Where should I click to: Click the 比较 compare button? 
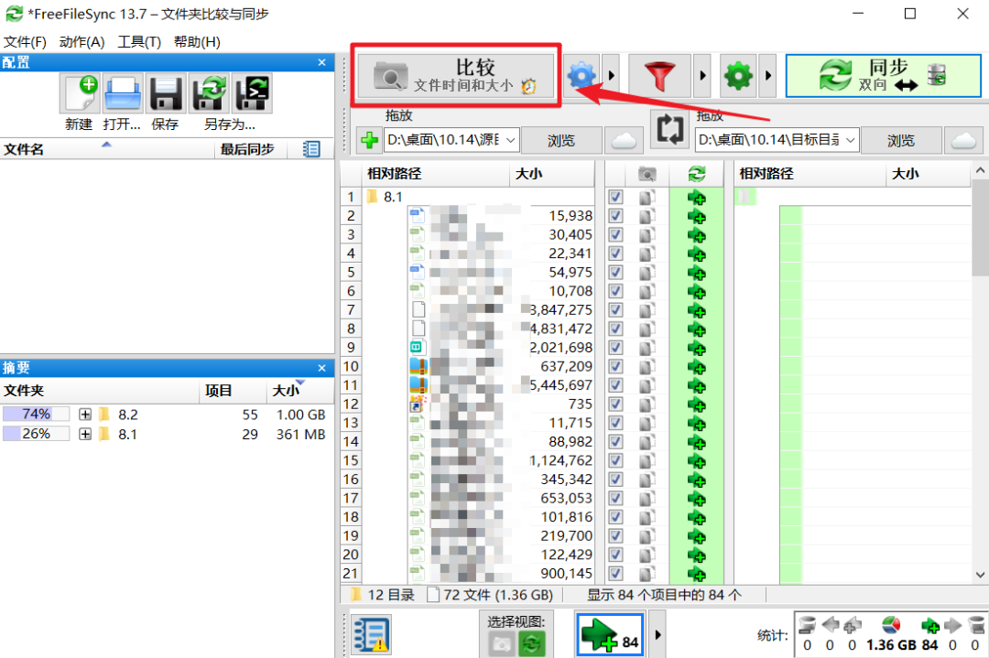click(456, 76)
